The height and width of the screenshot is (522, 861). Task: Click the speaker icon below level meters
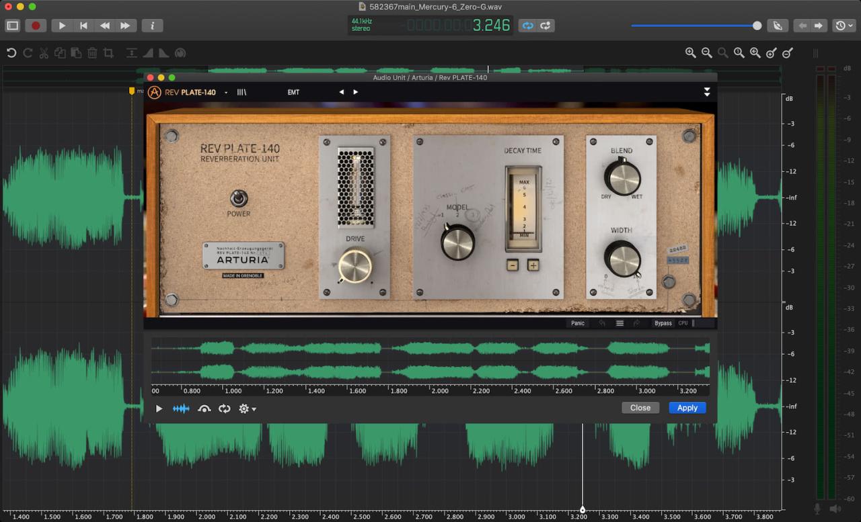tap(835, 509)
